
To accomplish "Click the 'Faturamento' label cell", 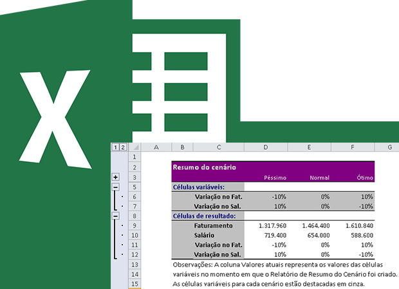I will point(213,226).
